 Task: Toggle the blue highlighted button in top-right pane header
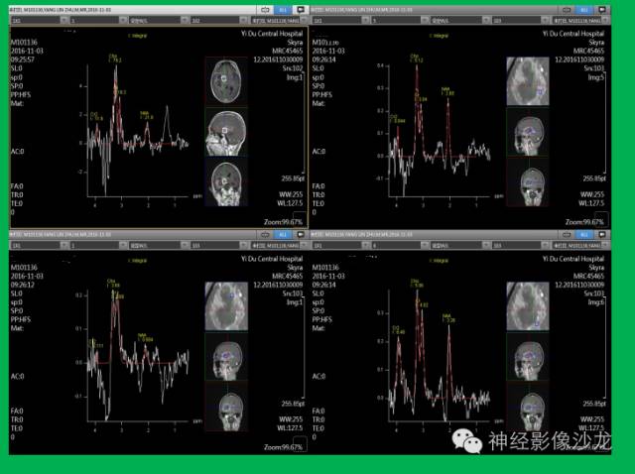584,10
